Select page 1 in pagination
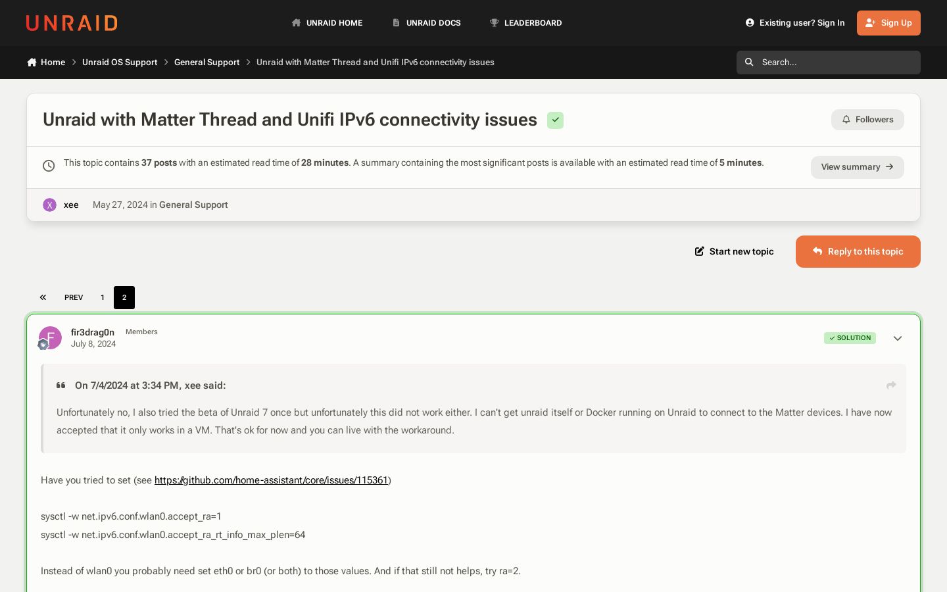The width and height of the screenshot is (947, 592). tap(103, 298)
